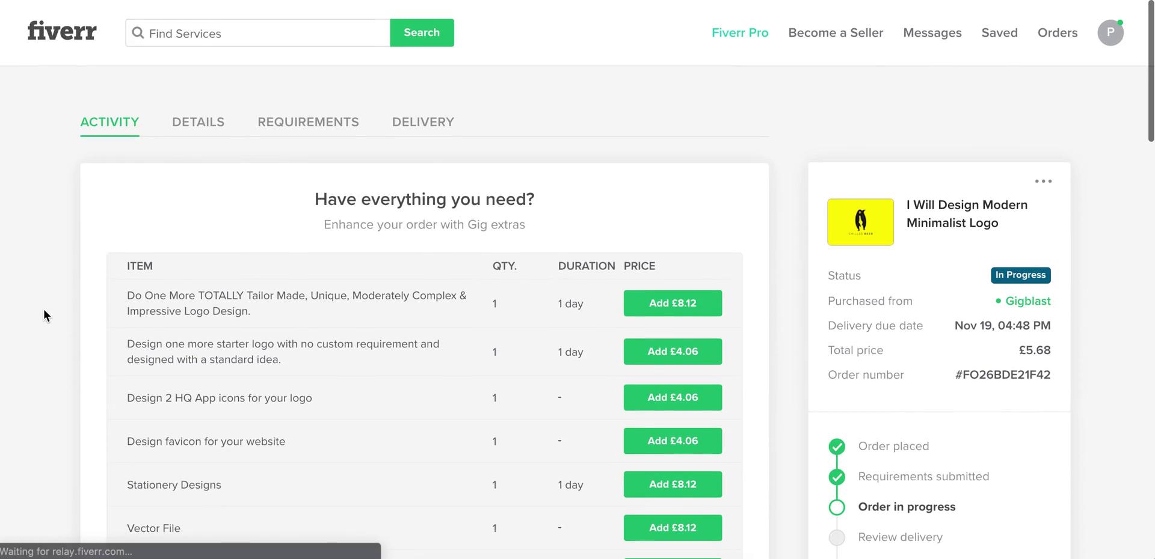Click the green dot next to Gigblast

coord(997,301)
